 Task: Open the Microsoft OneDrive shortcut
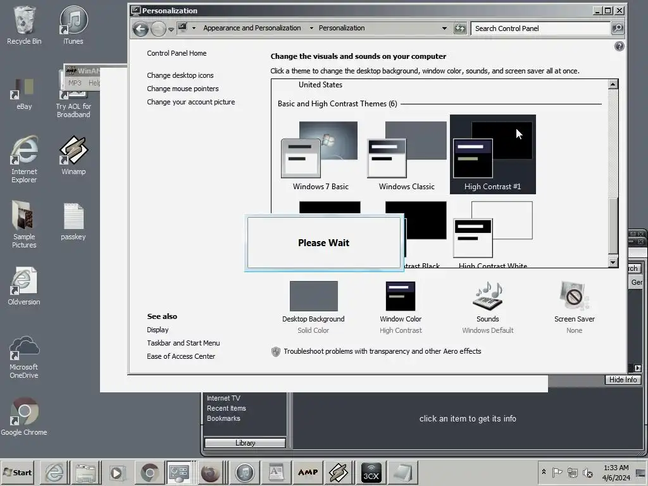click(x=24, y=357)
